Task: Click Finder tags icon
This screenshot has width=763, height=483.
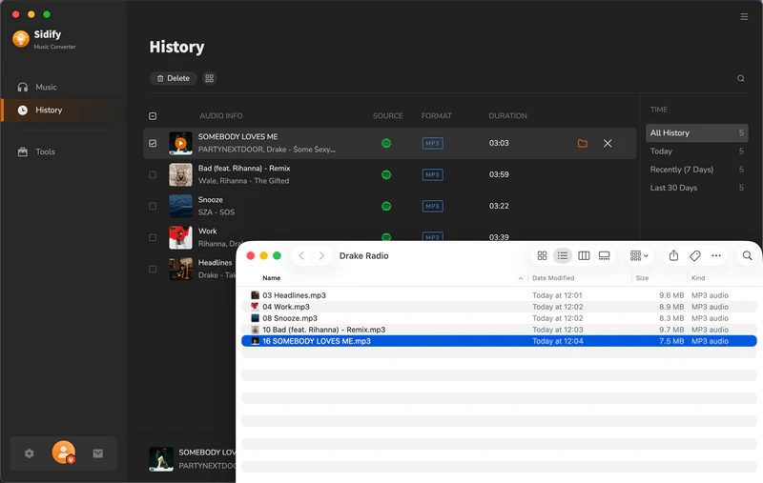Action: pos(695,255)
